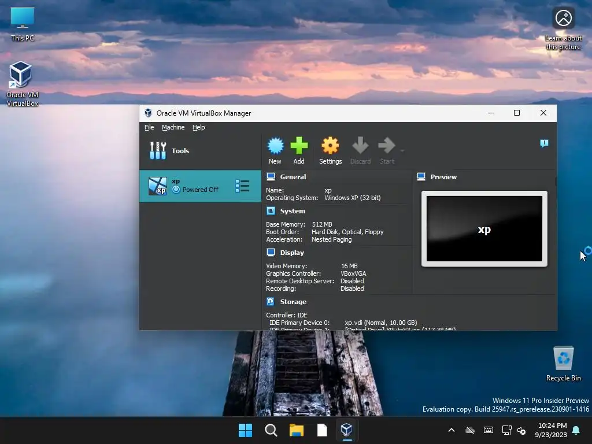Viewport: 592px width, 444px height.
Task: Click the VirtualBox title bar cube icon
Action: [x=149, y=113]
